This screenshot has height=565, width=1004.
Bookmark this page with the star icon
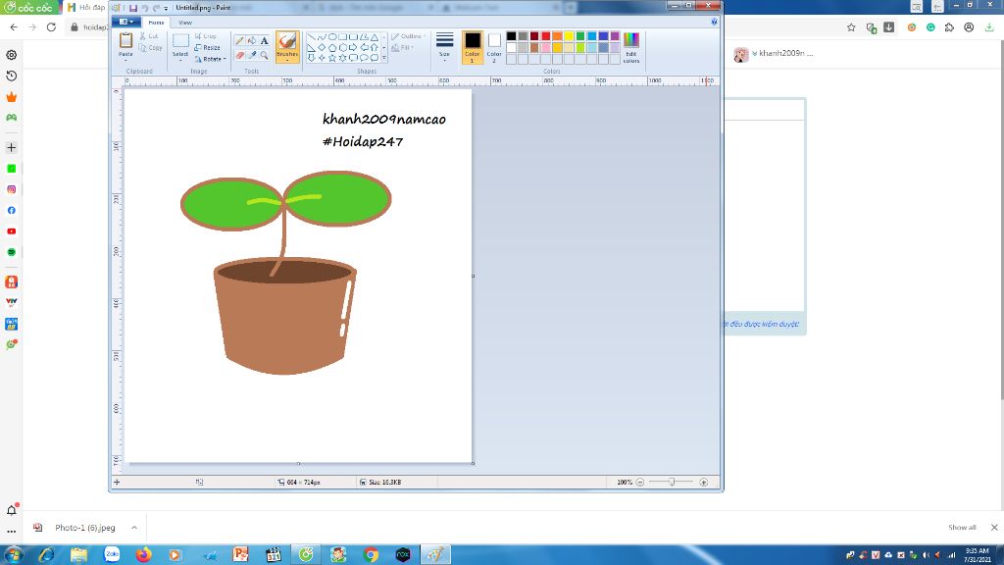851,27
